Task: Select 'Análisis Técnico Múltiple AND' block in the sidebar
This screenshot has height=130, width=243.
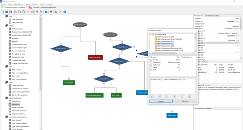Action: click(22, 32)
